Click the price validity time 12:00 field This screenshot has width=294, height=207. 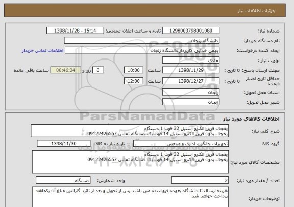(134, 81)
